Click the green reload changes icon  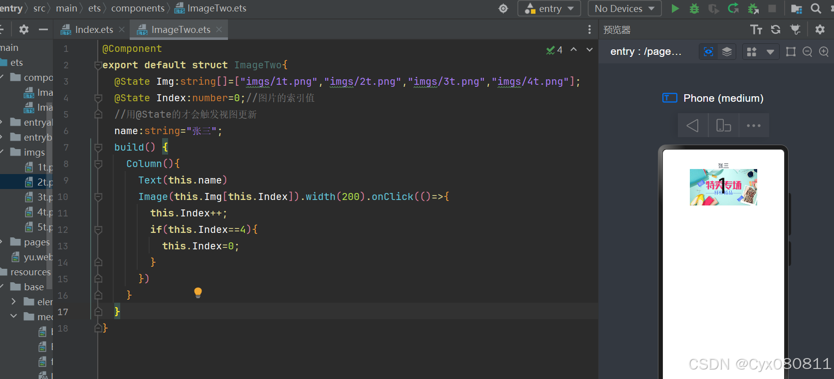(x=733, y=8)
